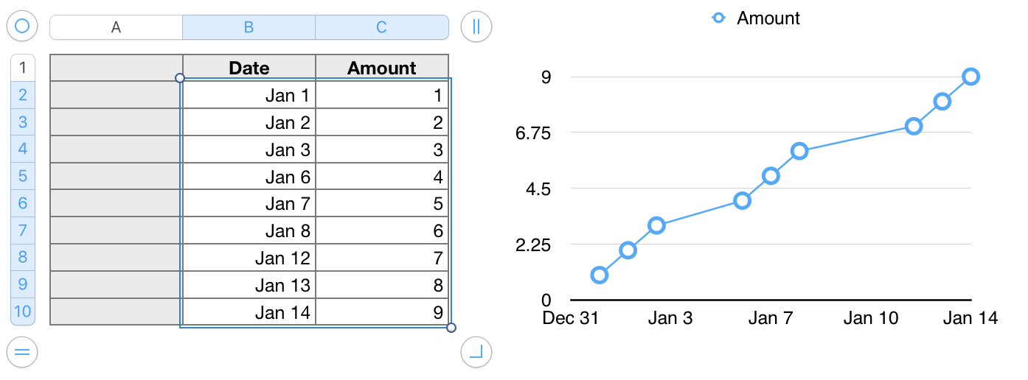Screen dimensions: 1028x380
Task: Select row 1 header
Action: pyautogui.click(x=23, y=68)
